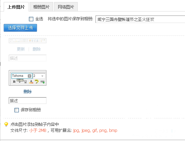Click the faded toolbar thumbnail image
Image resolution: width=185 pixels, height=141 pixels.
click(28, 41)
